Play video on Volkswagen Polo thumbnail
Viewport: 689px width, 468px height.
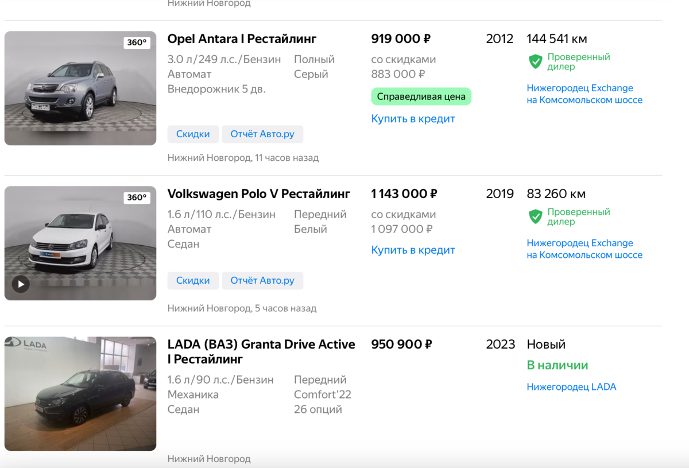21,284
